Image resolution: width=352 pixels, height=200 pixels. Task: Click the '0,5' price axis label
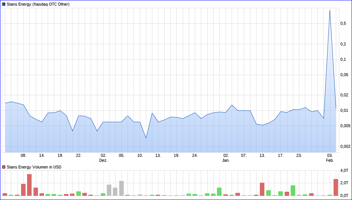343,23
